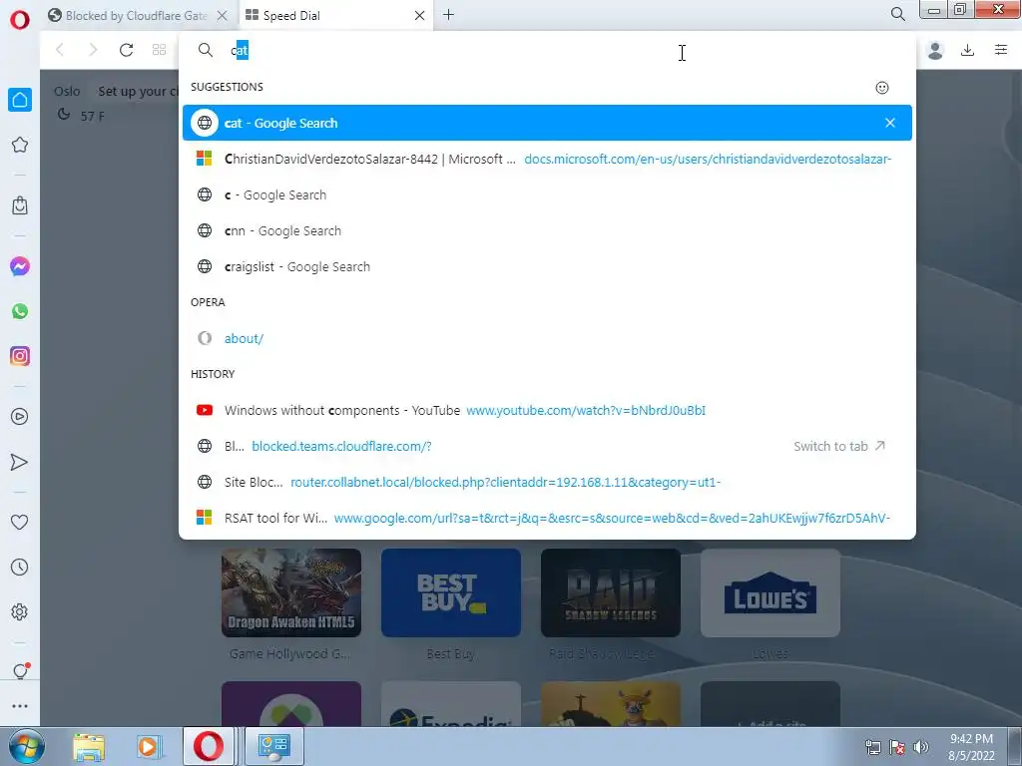Open Windows Start menu orb
This screenshot has height=766, width=1022.
click(26, 746)
